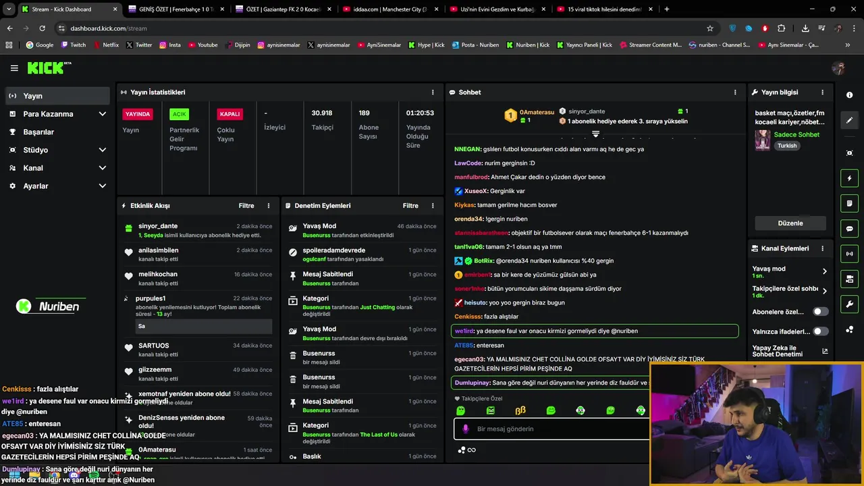Screen dimensions: 864x486
Task: Open the browser downloads icon
Action: point(805,28)
